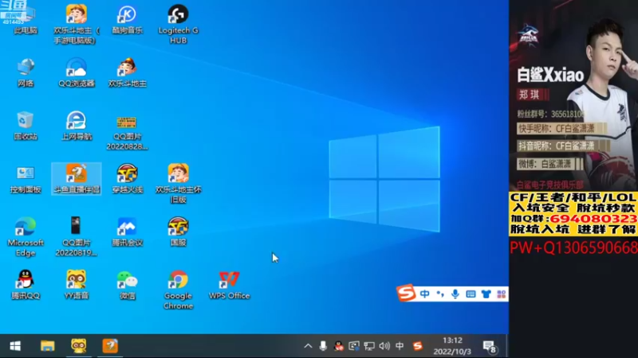Open the clock and date 13:12
This screenshot has height=358, width=638.
click(452, 346)
